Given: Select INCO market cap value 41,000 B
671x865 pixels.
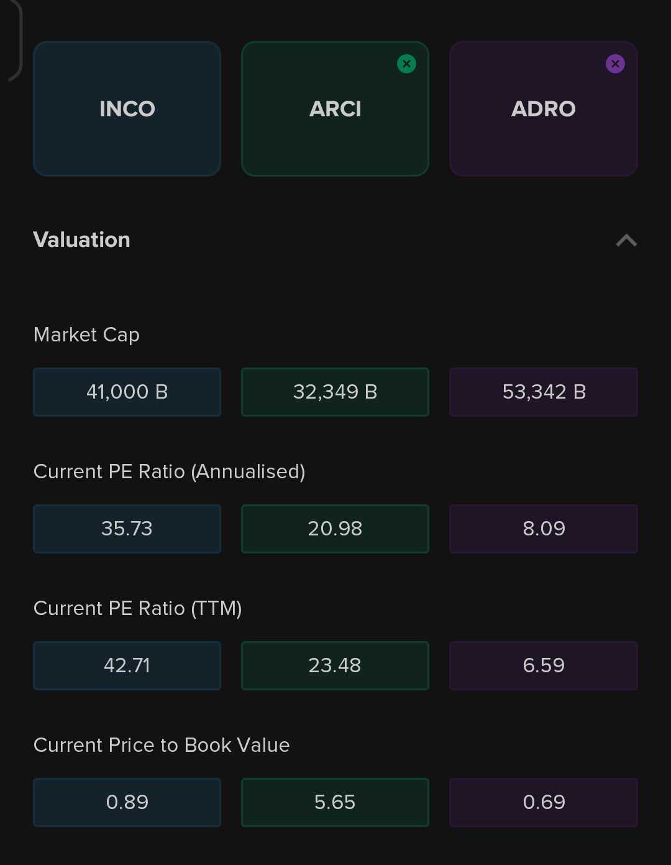Looking at the screenshot, I should click(x=127, y=392).
